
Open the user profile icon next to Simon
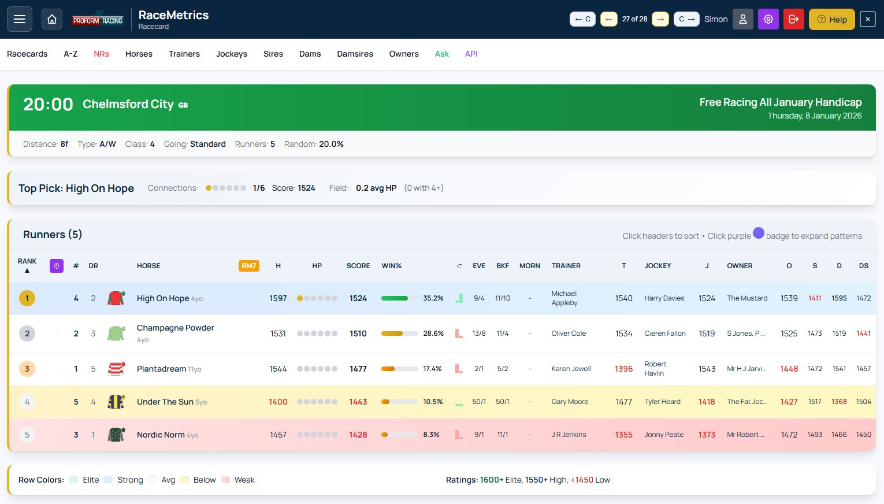tap(743, 19)
